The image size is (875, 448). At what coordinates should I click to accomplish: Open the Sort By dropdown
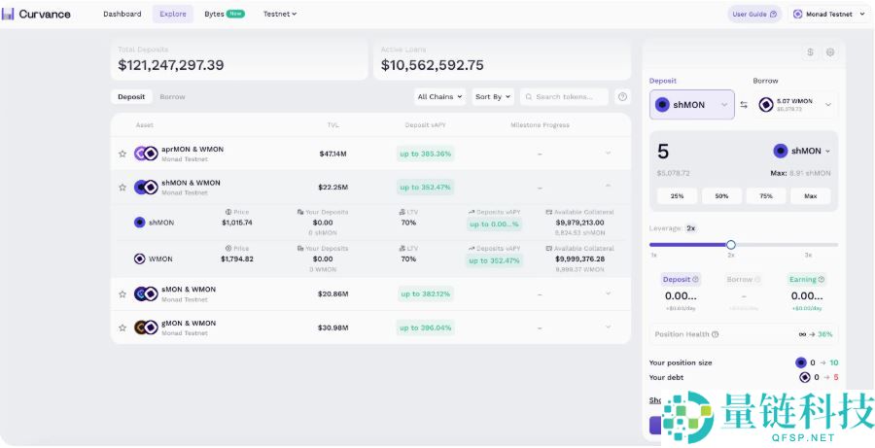pyautogui.click(x=493, y=97)
